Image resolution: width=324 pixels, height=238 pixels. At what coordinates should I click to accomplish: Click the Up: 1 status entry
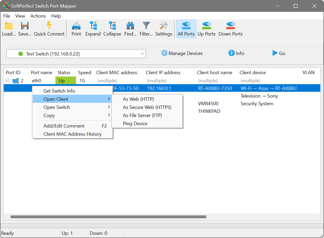tap(67, 233)
